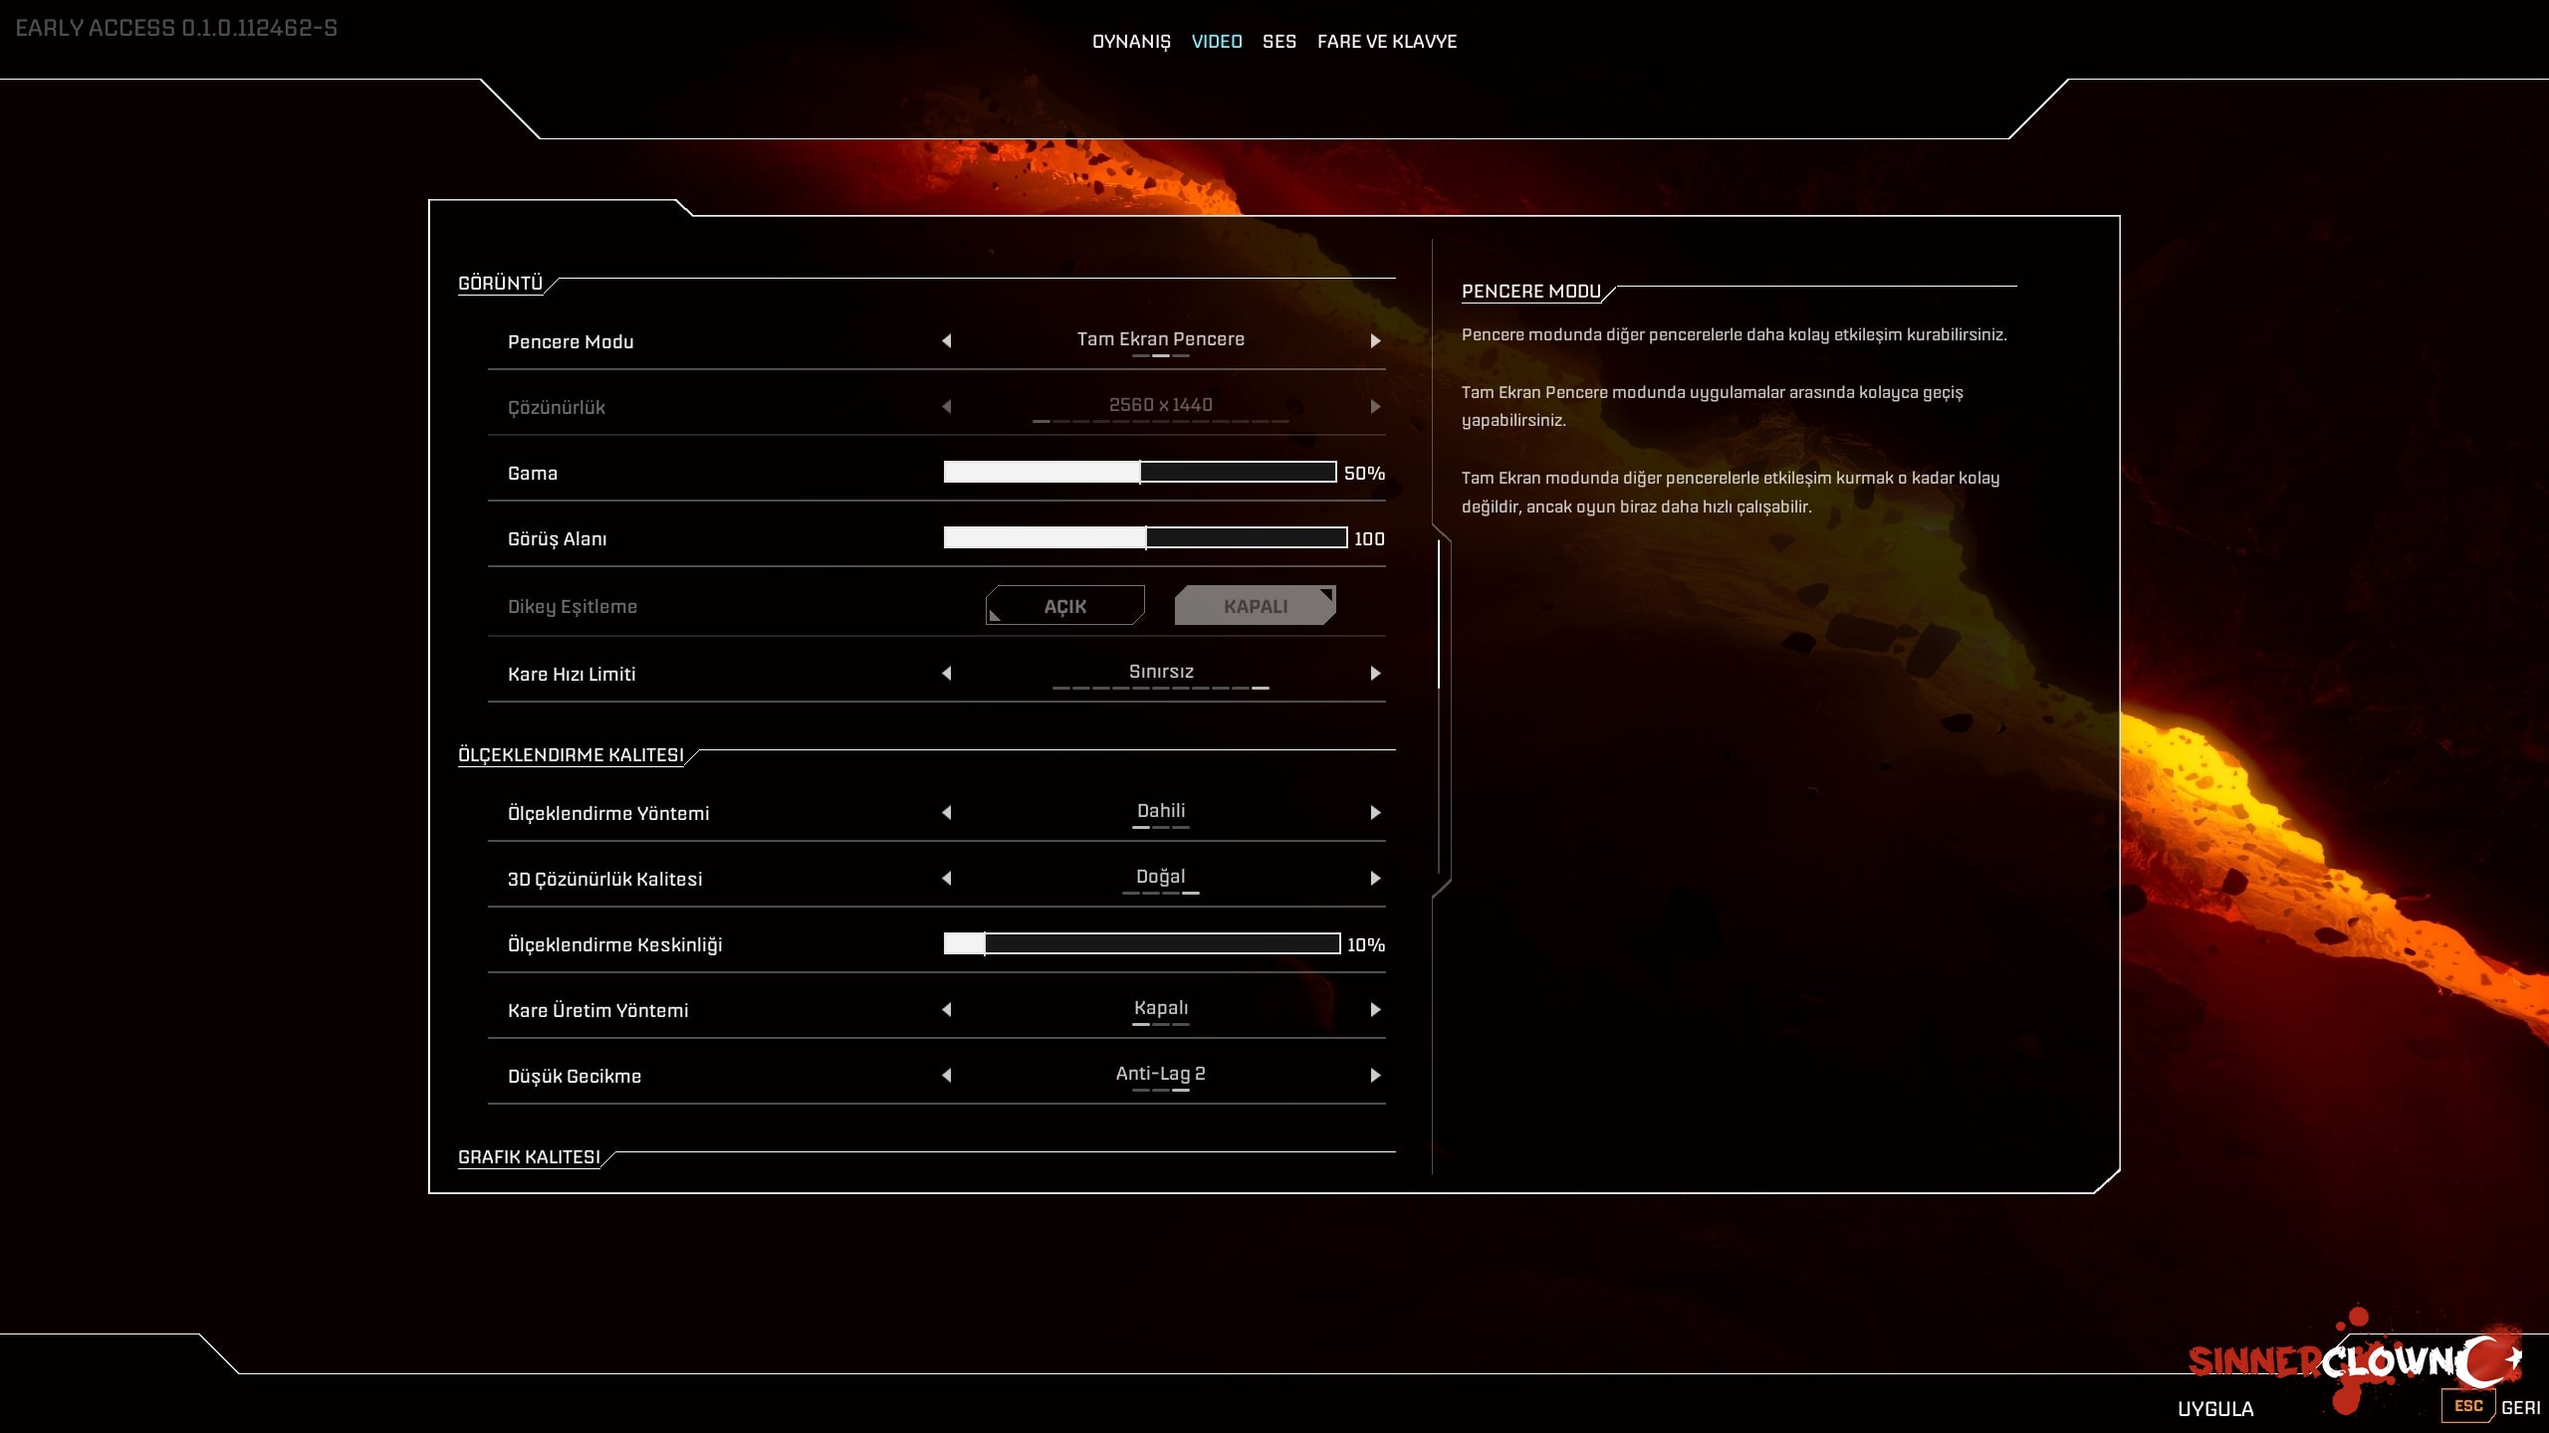Click right arrow of Kare Hızı Limiti
This screenshot has width=2549, height=1433.
pyautogui.click(x=1375, y=674)
